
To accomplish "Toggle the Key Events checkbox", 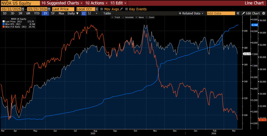I will pyautogui.click(x=127, y=9).
